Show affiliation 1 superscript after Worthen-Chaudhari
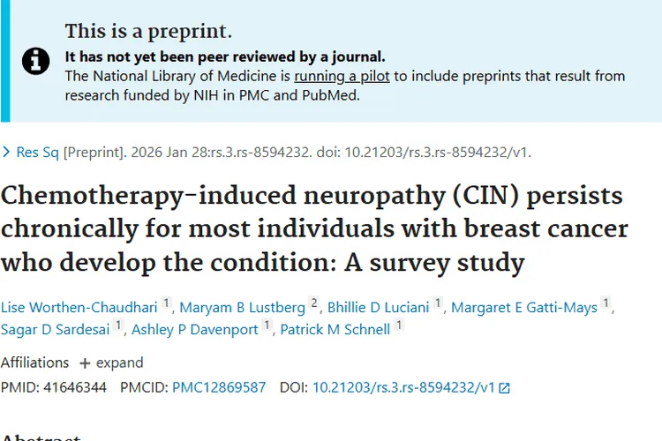Viewport: 662px width, 441px height. point(167,304)
